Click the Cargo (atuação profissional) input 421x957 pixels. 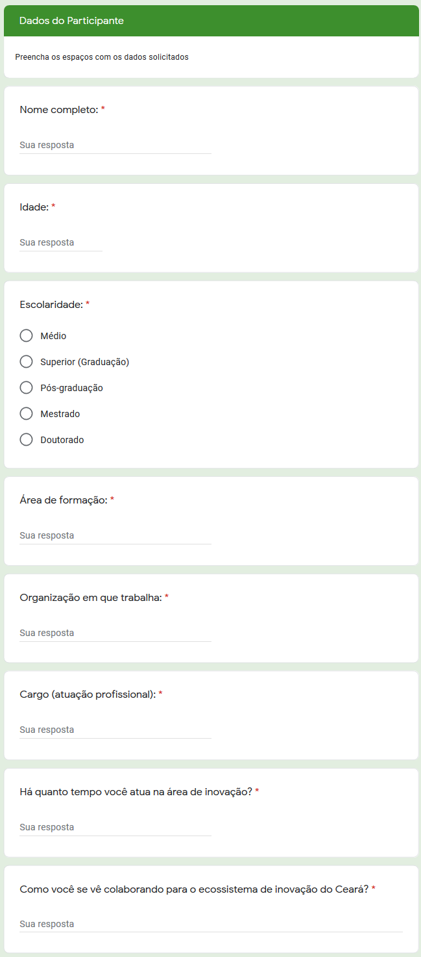click(115, 730)
